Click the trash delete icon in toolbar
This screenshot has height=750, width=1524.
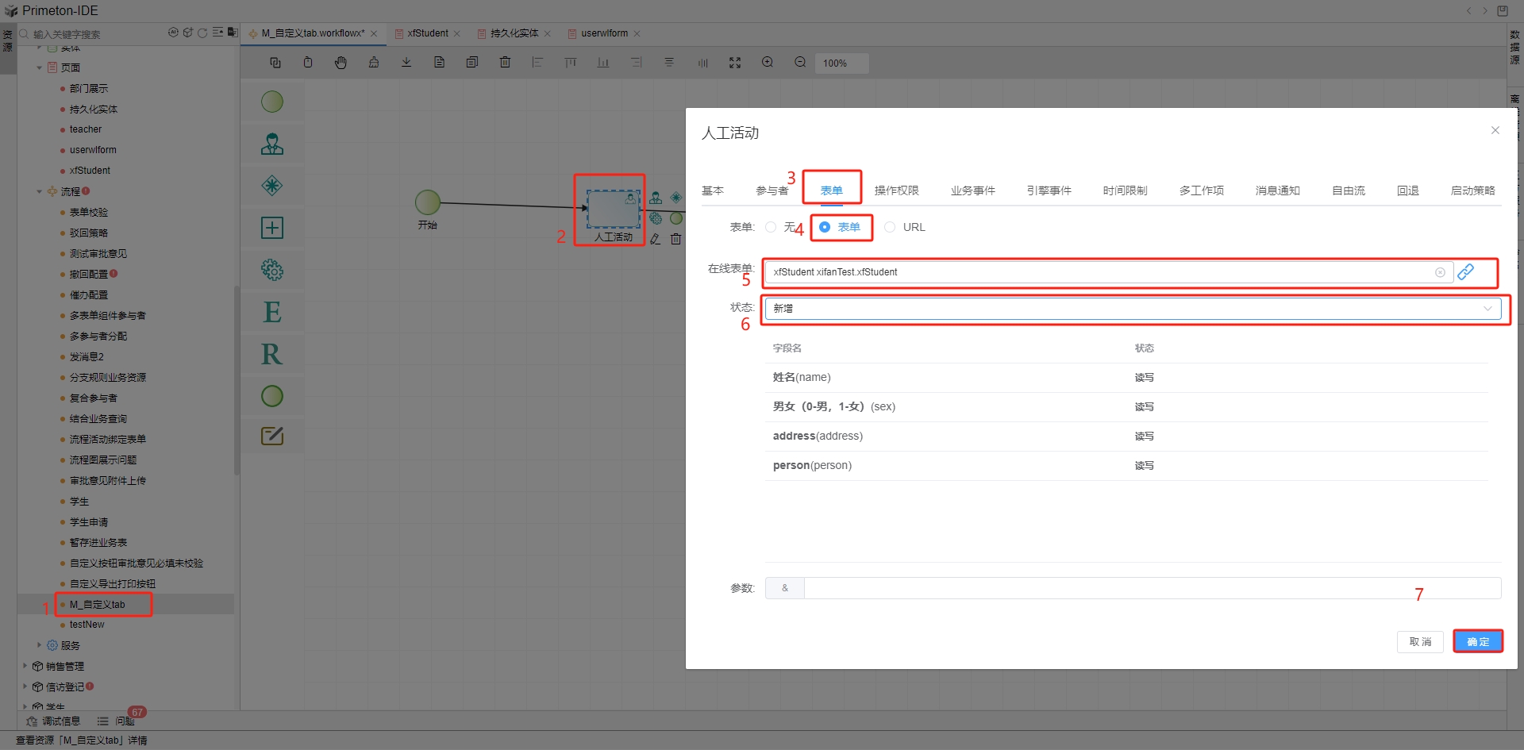[x=505, y=63]
